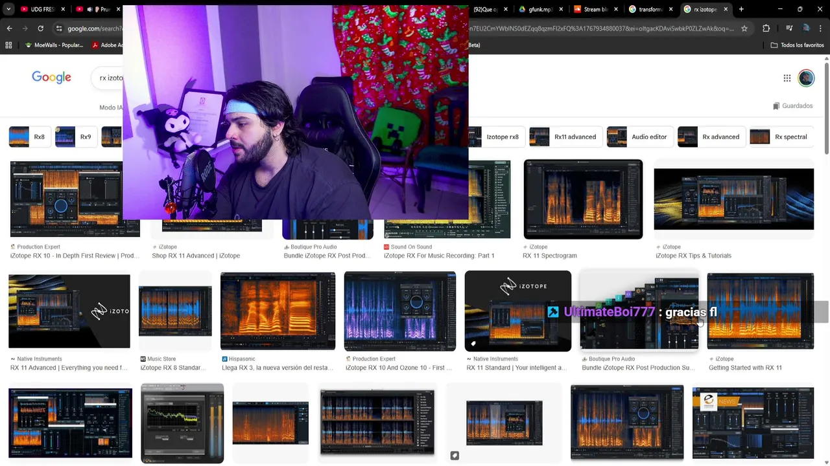
Task: Open 'iZotope RX 10 And Ozone 10' thumbnail
Action: (x=399, y=311)
